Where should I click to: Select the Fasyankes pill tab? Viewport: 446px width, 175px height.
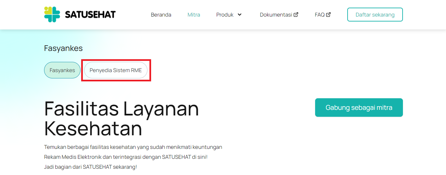[62, 70]
